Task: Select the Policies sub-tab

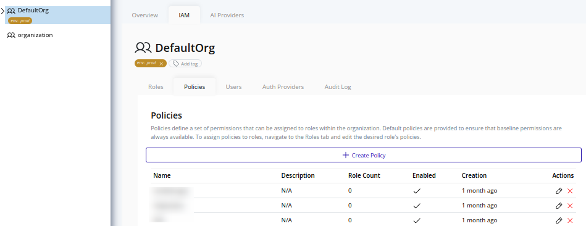Action: click(195, 86)
